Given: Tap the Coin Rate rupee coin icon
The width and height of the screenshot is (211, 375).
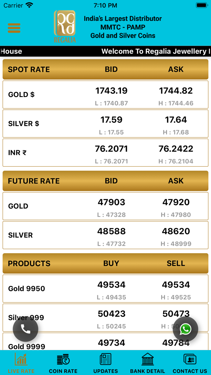Looking at the screenshot, I should [63, 359].
